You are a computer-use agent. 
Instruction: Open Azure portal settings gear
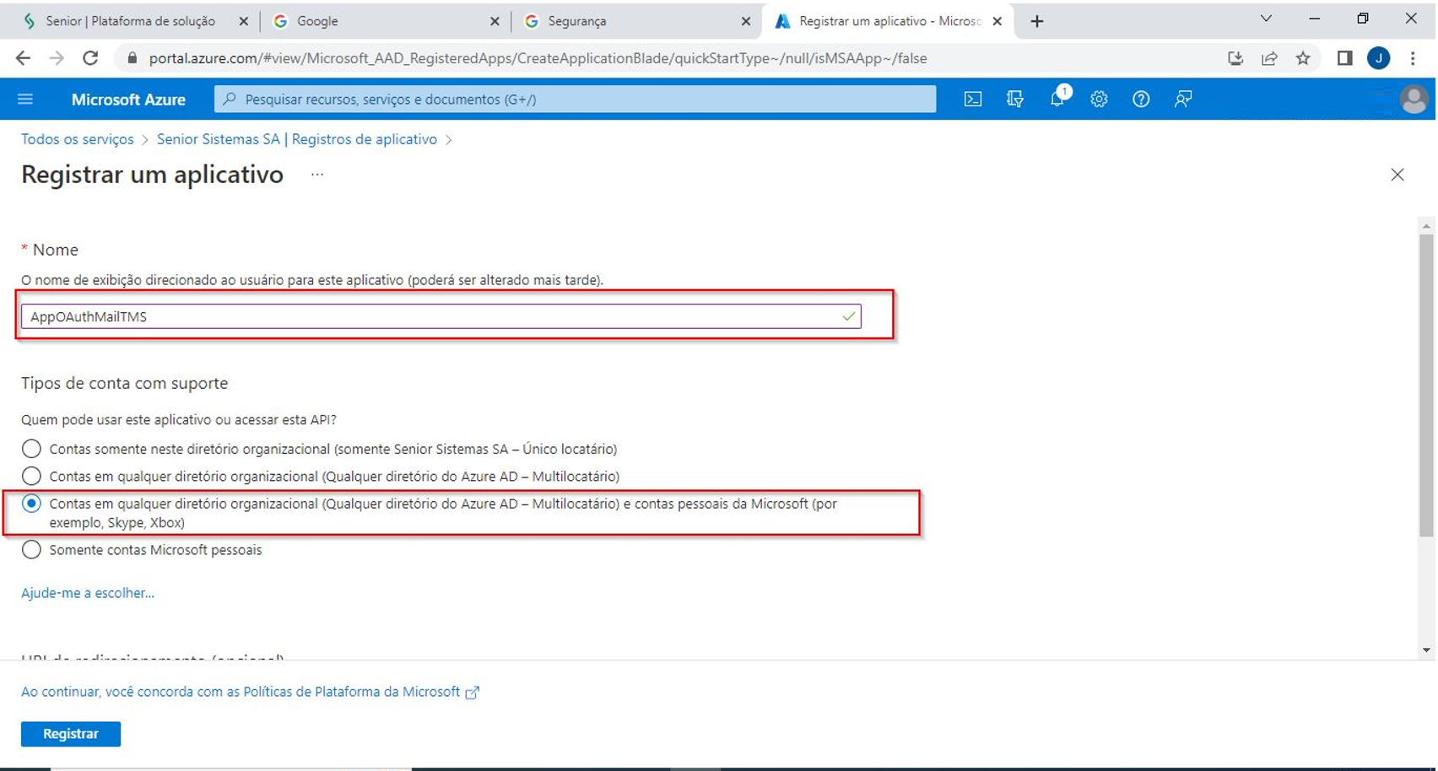(x=1099, y=100)
